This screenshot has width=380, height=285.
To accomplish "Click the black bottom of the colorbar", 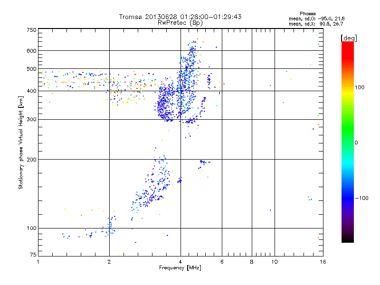I will (348, 239).
